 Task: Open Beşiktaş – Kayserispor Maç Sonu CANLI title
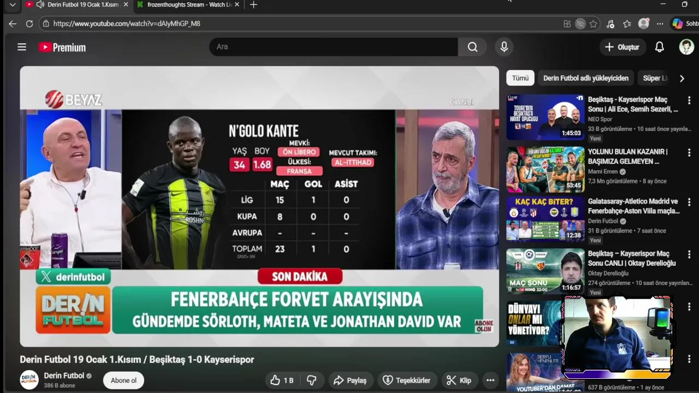pyautogui.click(x=632, y=258)
